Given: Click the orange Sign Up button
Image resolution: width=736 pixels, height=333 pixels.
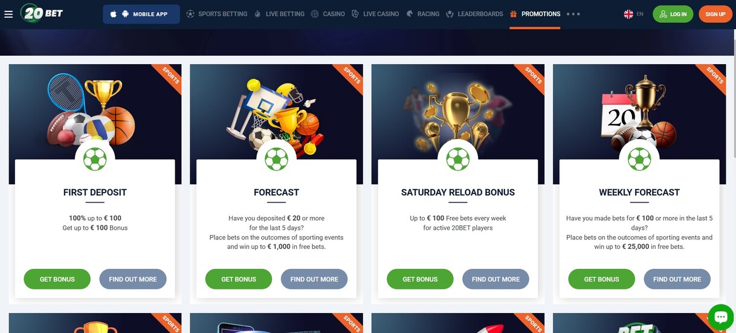Looking at the screenshot, I should [715, 14].
